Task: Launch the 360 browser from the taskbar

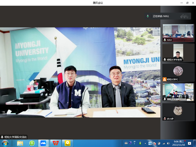Action: pos(32,143)
